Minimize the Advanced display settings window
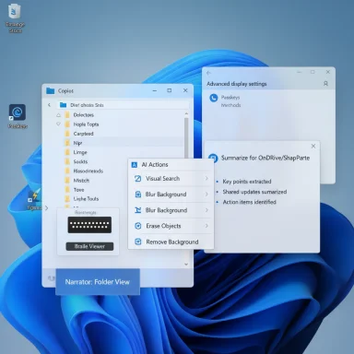 [299, 72]
